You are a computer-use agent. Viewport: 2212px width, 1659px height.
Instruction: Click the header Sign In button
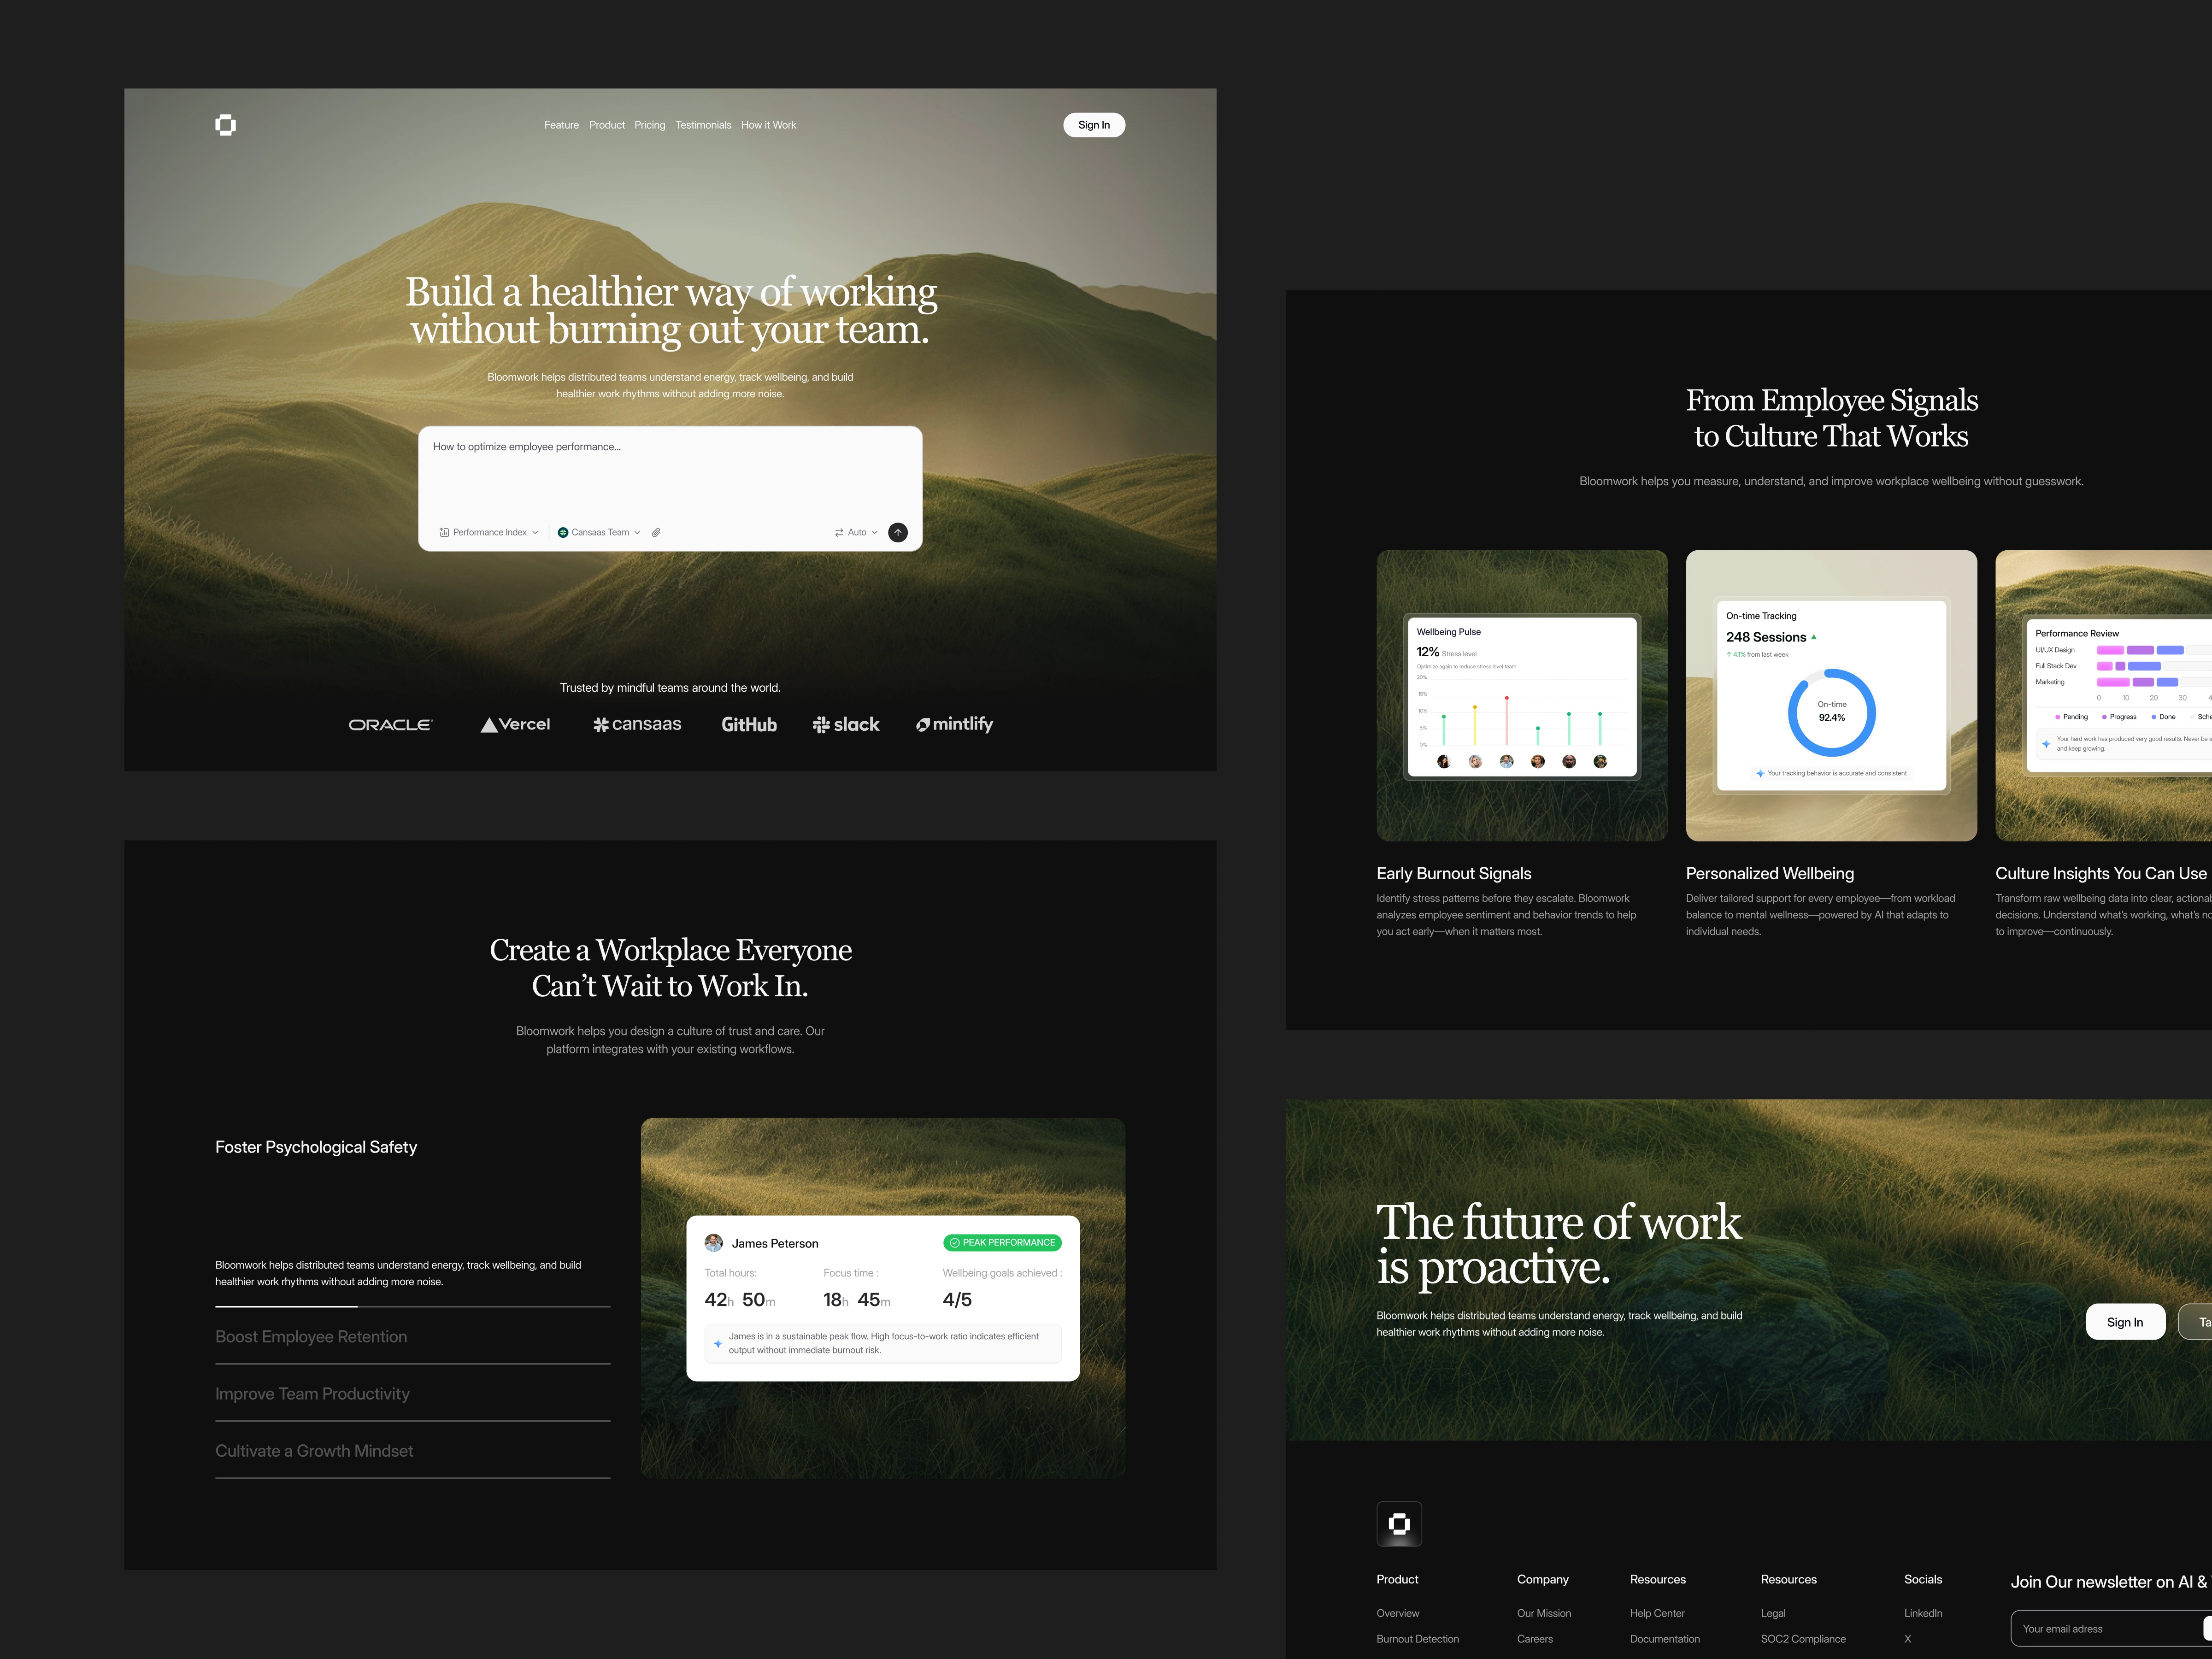(x=1093, y=125)
